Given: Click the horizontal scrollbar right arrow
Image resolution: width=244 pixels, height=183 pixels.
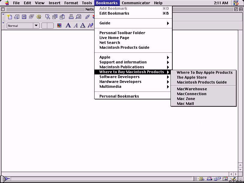Looking at the screenshot, I should click(235, 174).
